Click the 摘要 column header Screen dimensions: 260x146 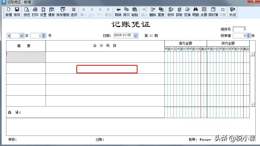point(26,46)
